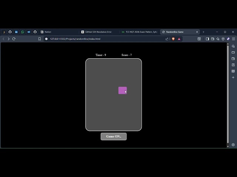Open Bookmarks sidebar panel
The width and height of the screenshot is (237, 177).
[233, 65]
